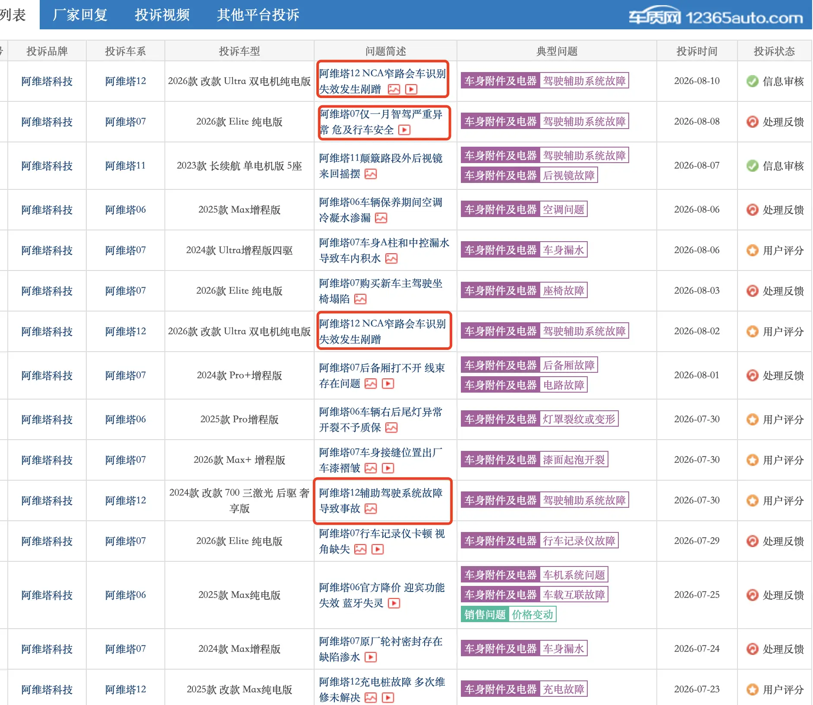The height and width of the screenshot is (705, 813).
Task: Open image icon for 阿维塔07后备厢打不开 complaint
Action: pyautogui.click(x=371, y=384)
